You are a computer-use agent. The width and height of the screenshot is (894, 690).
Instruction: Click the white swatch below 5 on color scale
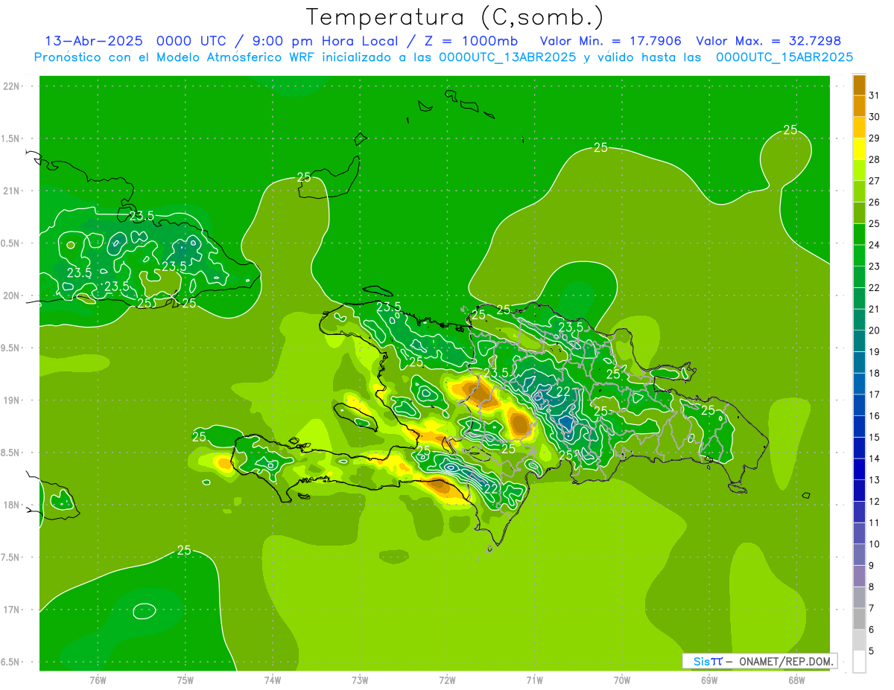point(859,661)
